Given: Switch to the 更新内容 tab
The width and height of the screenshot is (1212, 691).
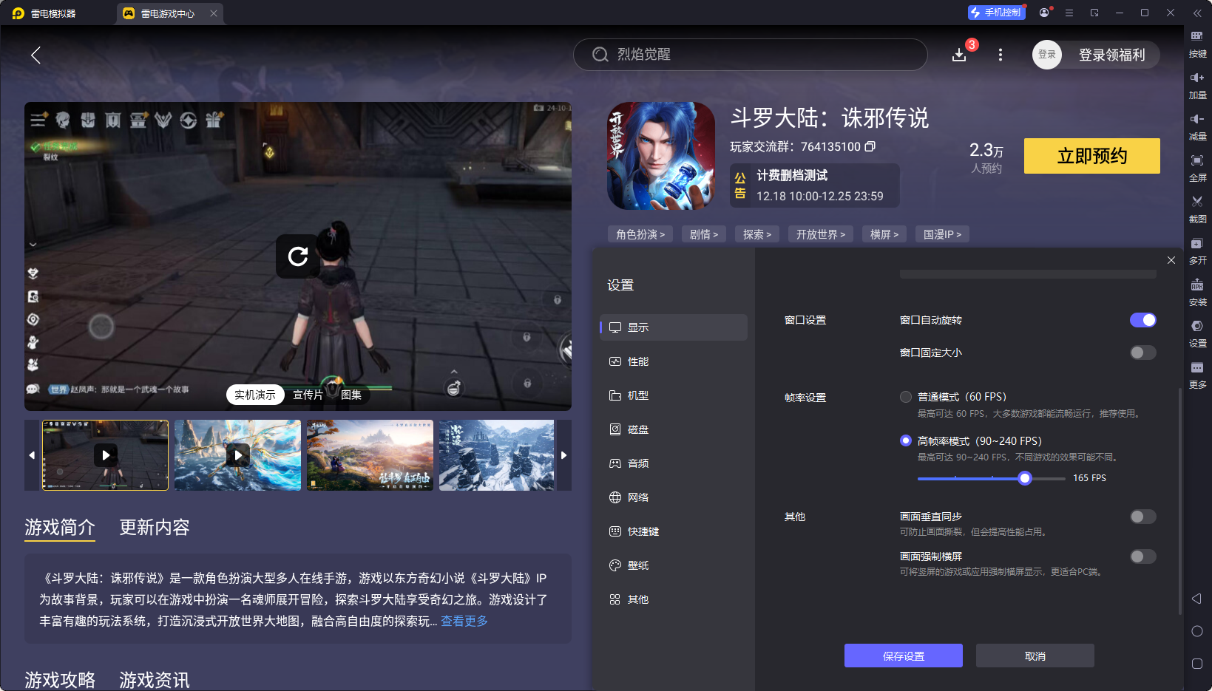Looking at the screenshot, I should [154, 527].
